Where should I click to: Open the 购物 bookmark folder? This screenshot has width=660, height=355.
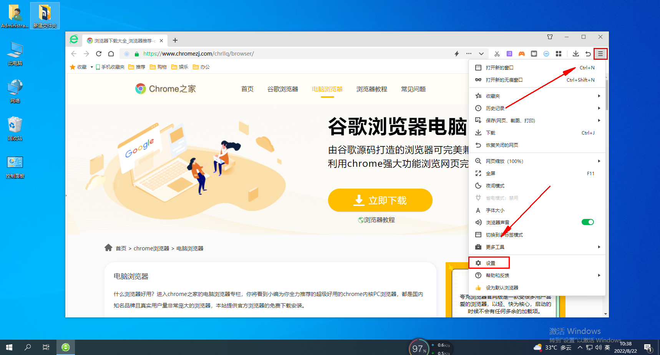(158, 67)
